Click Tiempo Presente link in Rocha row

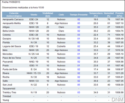pos(79,77)
